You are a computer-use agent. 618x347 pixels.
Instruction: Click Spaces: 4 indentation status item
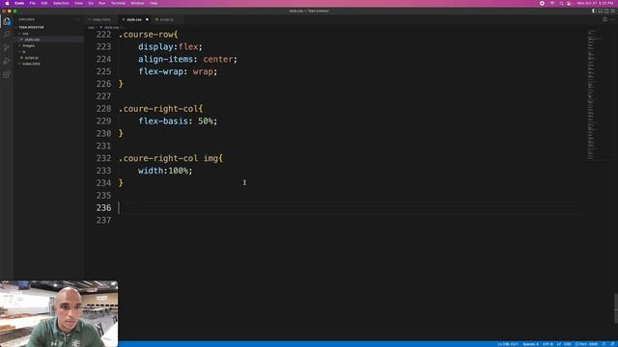coord(530,344)
